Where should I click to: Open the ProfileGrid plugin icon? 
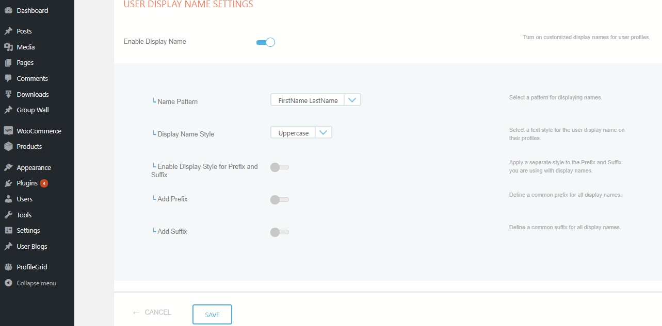coord(8,266)
